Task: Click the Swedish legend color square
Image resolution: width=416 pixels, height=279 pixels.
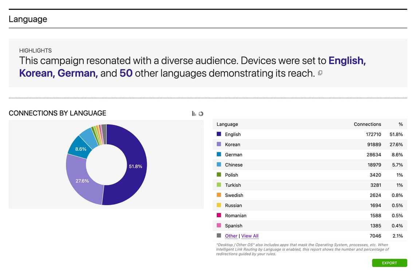Action: click(x=219, y=195)
